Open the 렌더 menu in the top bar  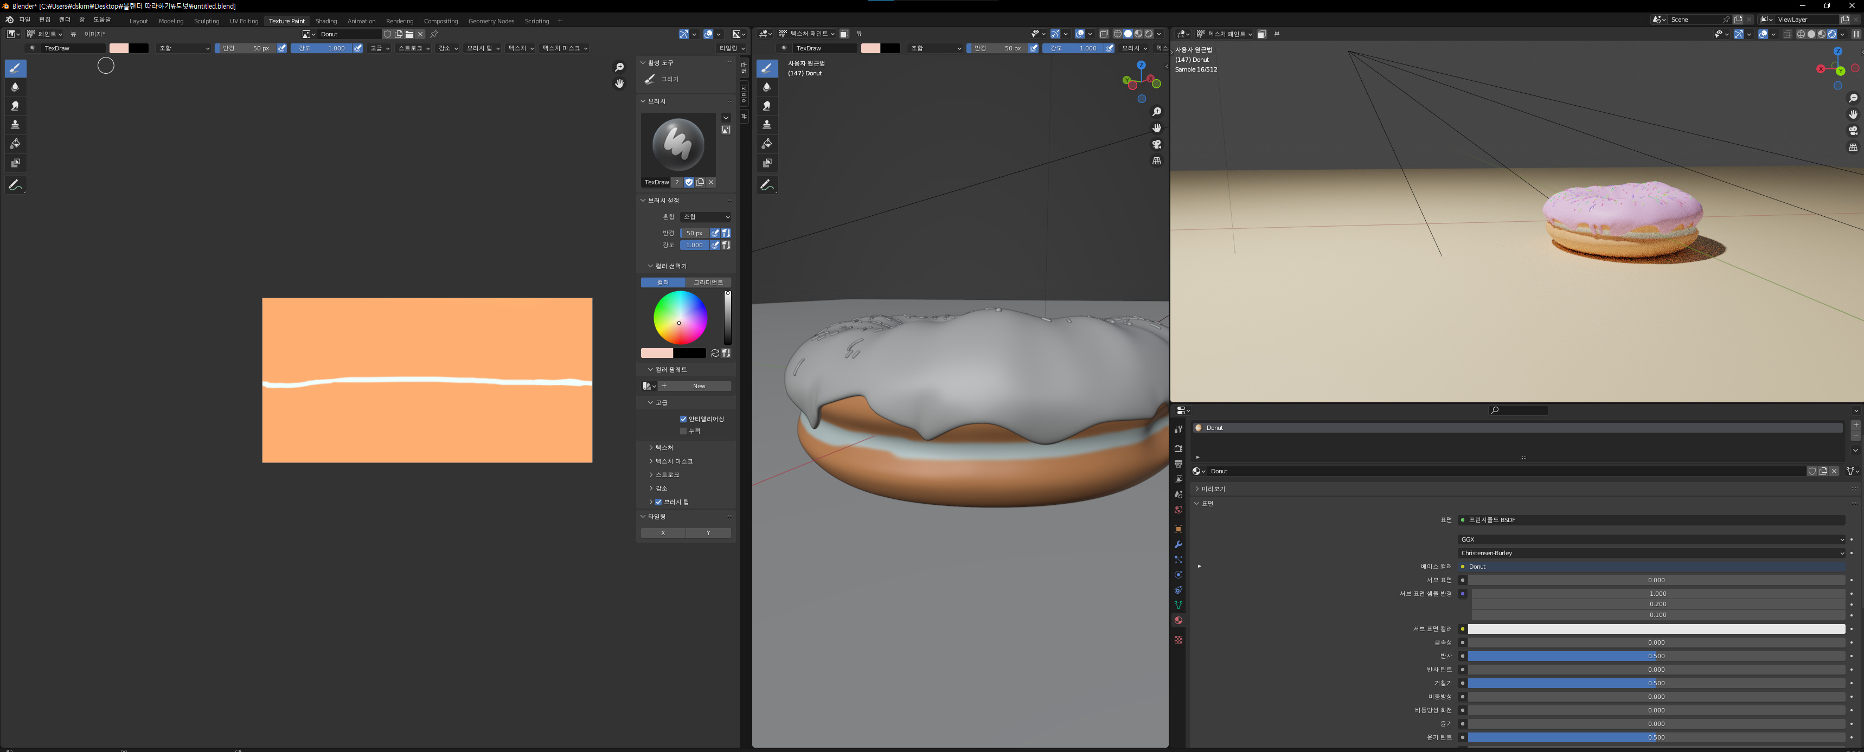(x=65, y=20)
